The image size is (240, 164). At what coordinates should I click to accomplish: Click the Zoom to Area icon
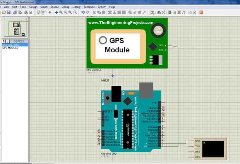pos(75,12)
